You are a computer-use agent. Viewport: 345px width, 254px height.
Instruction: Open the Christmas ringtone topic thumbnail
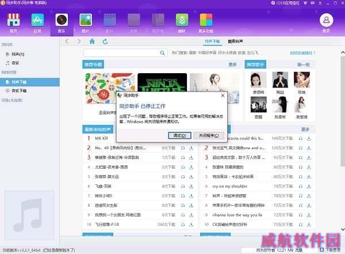110,88
